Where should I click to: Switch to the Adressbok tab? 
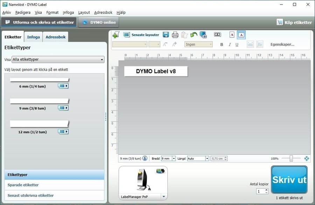56,37
